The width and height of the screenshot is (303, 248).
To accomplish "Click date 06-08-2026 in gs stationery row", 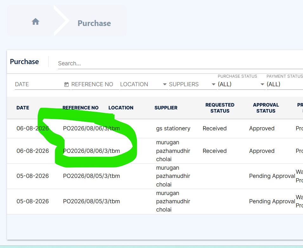I will [33, 128].
